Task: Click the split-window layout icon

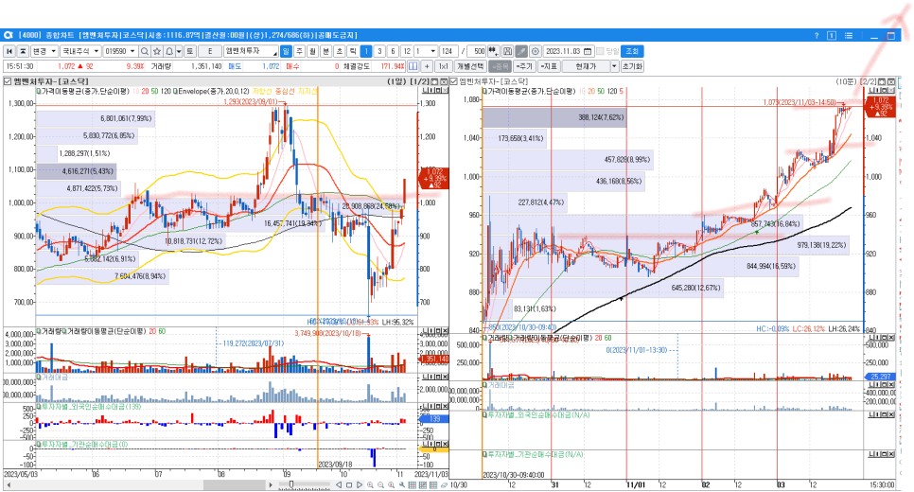Action: [x=413, y=66]
